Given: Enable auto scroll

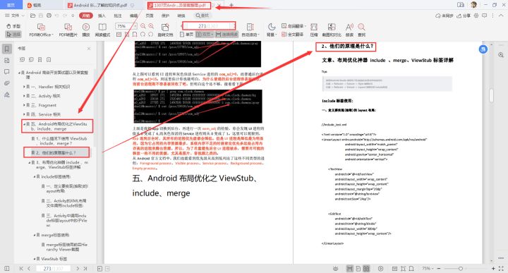Looking at the screenshot, I should tap(250, 30).
